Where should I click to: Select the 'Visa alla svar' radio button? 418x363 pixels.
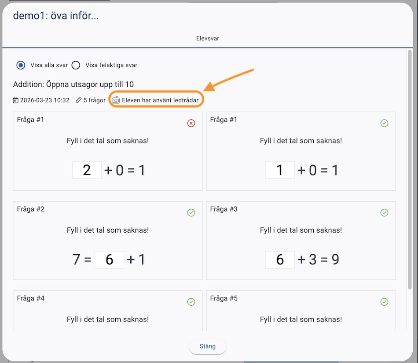[21, 65]
